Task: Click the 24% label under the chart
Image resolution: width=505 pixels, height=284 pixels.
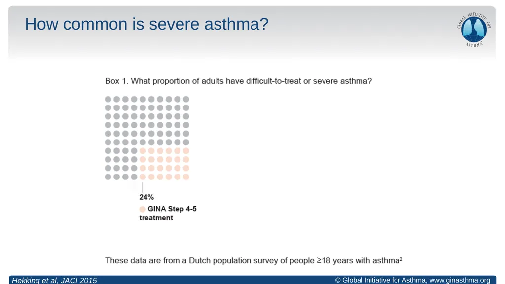Action: pyautogui.click(x=146, y=197)
